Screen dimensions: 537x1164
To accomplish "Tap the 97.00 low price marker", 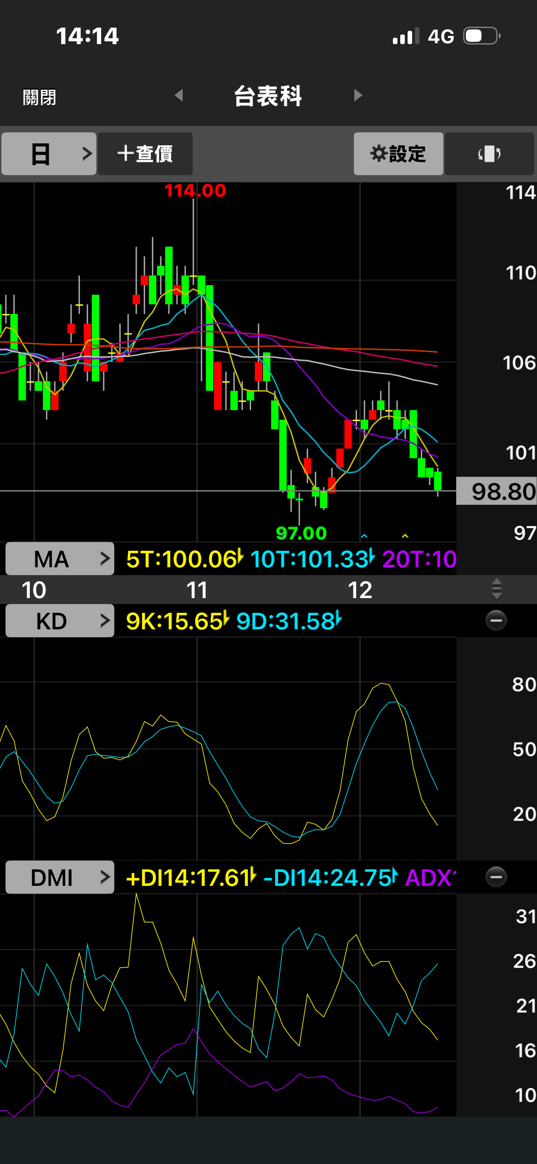I will tap(301, 533).
